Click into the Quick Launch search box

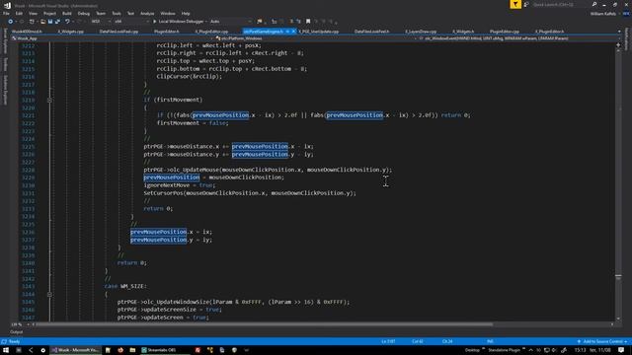pyautogui.click(x=560, y=4)
